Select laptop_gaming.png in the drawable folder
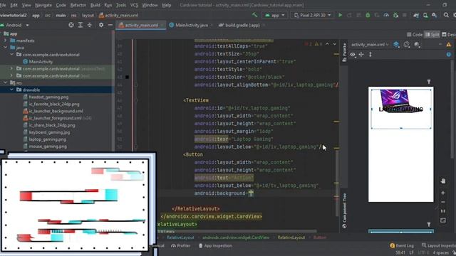456x256 pixels. coord(44,139)
